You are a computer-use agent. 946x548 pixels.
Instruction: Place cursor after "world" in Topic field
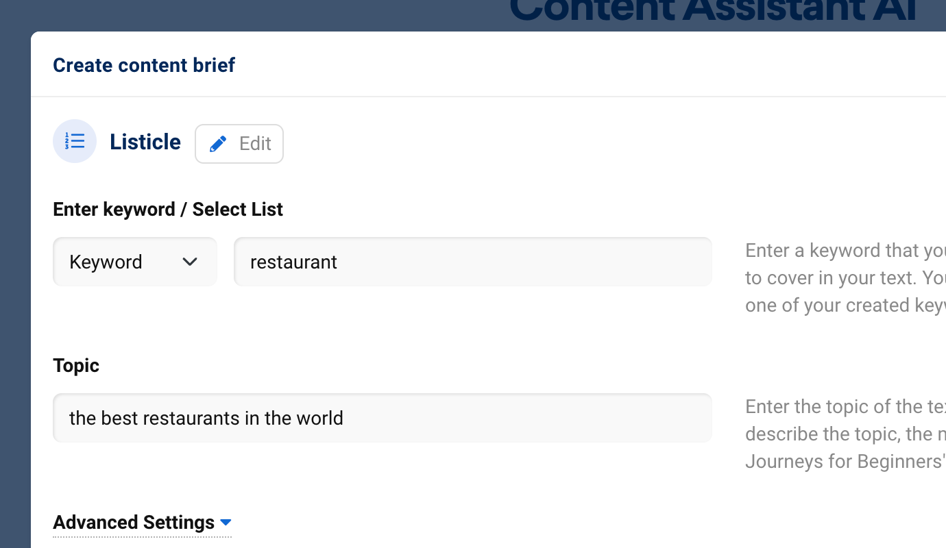click(345, 418)
